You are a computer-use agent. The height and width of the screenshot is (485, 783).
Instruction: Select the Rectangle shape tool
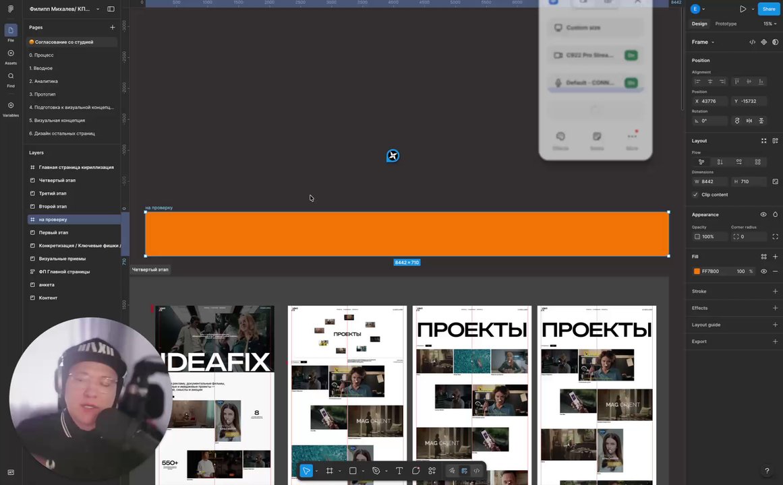[353, 471]
